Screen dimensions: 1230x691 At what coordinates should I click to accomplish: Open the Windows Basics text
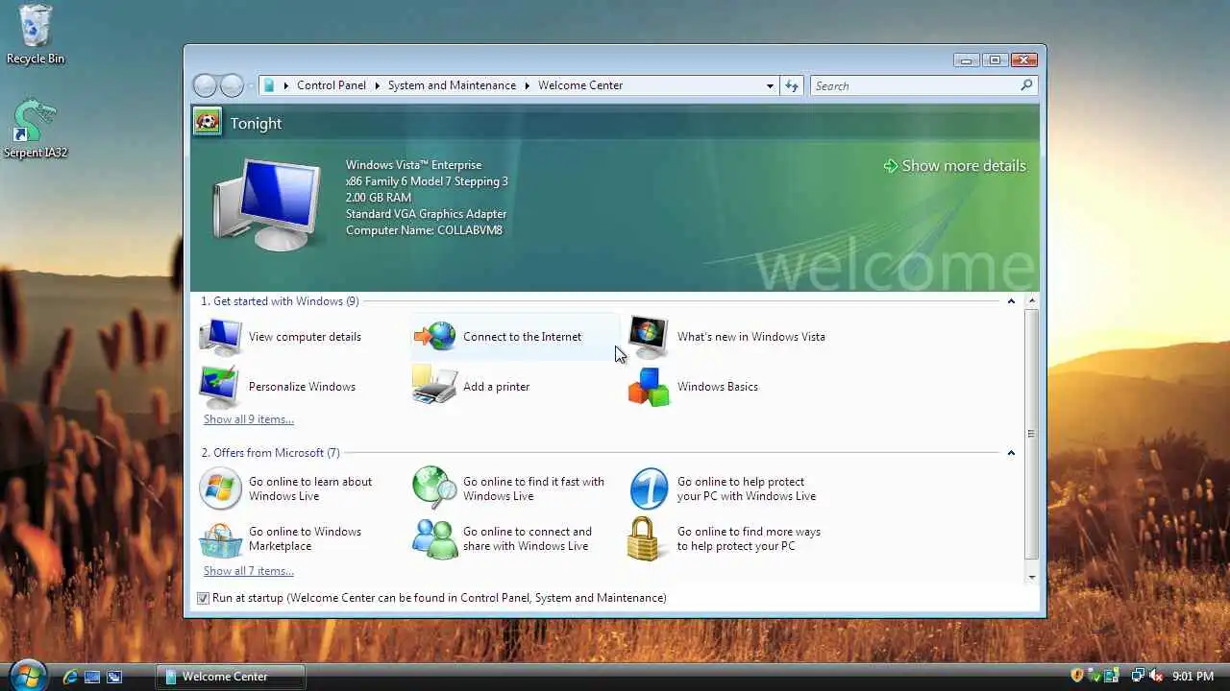click(x=718, y=387)
